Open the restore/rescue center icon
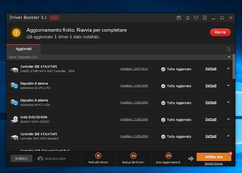The width and height of the screenshot is (242, 173). (x=187, y=18)
